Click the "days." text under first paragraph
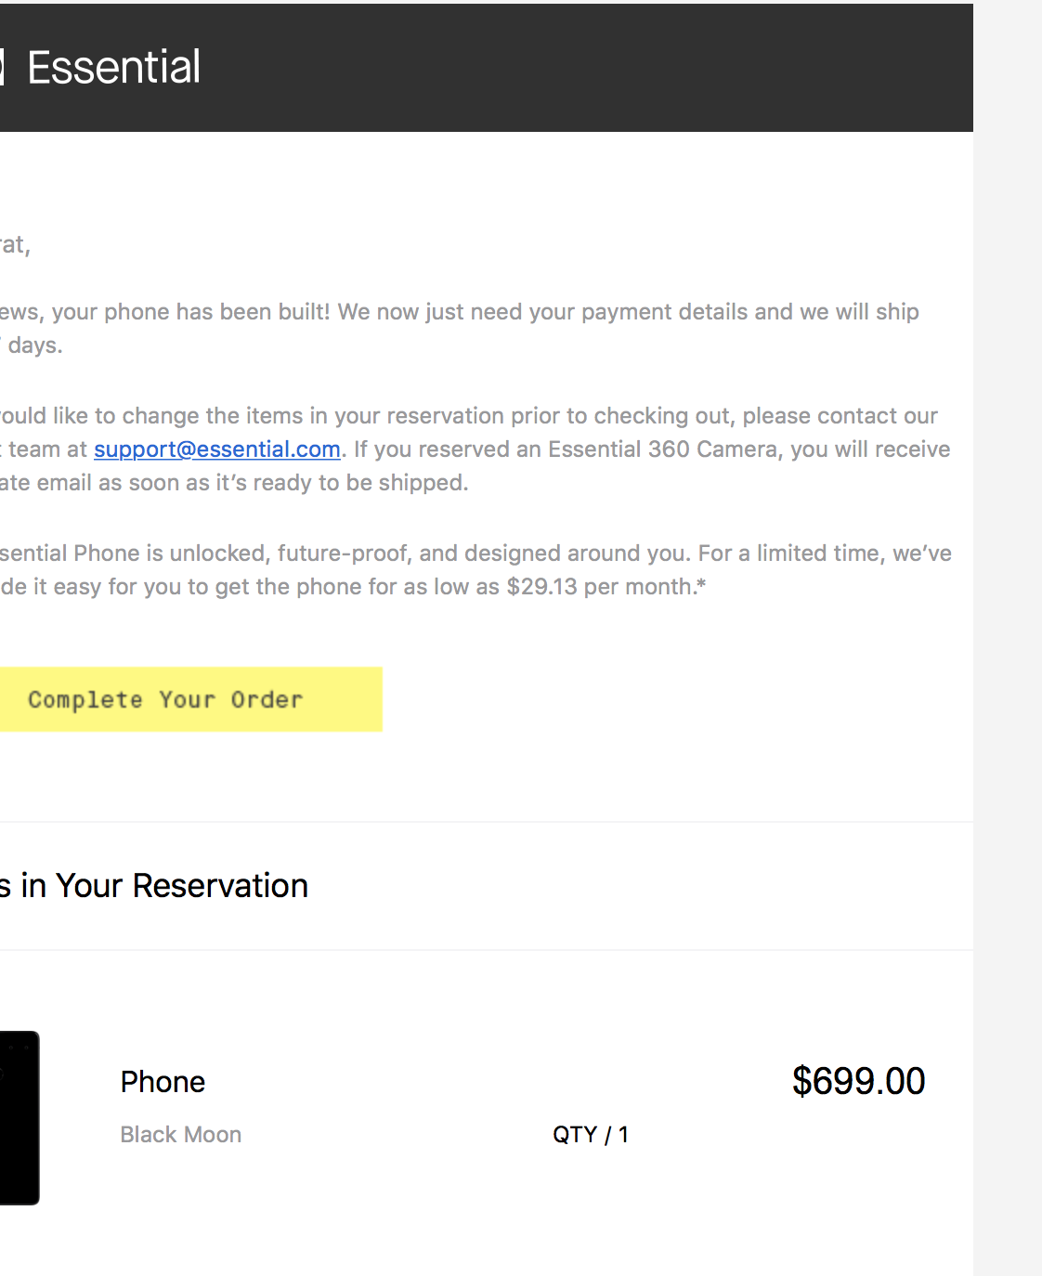The height and width of the screenshot is (1276, 1042). click(x=35, y=345)
